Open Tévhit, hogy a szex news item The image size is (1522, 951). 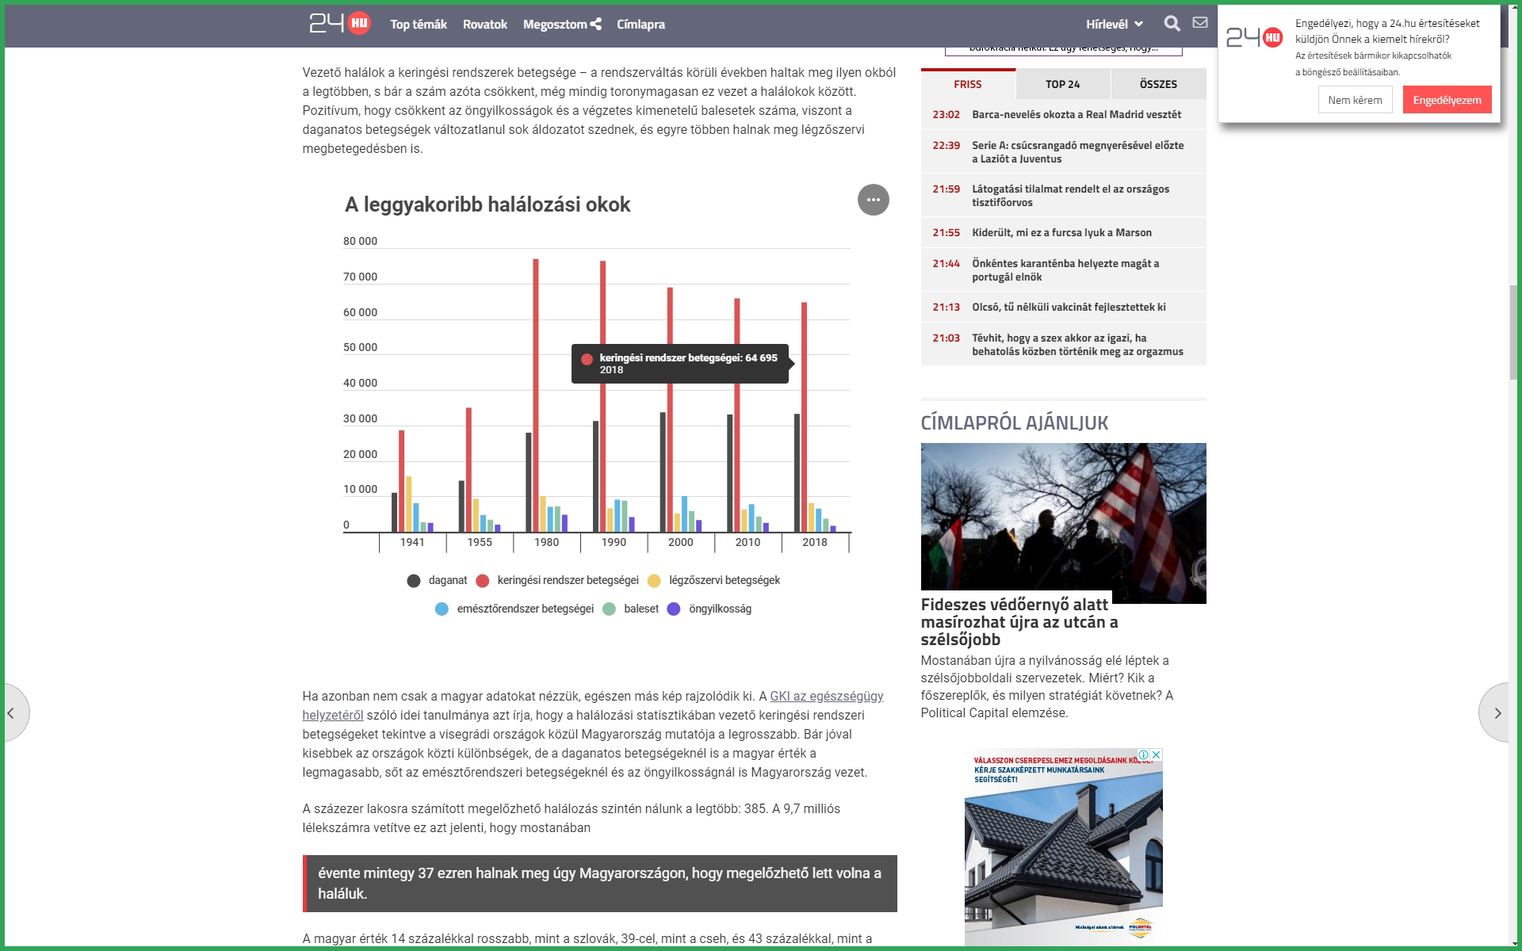[1077, 344]
